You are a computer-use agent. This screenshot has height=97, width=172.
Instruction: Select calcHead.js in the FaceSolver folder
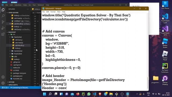[19, 43]
